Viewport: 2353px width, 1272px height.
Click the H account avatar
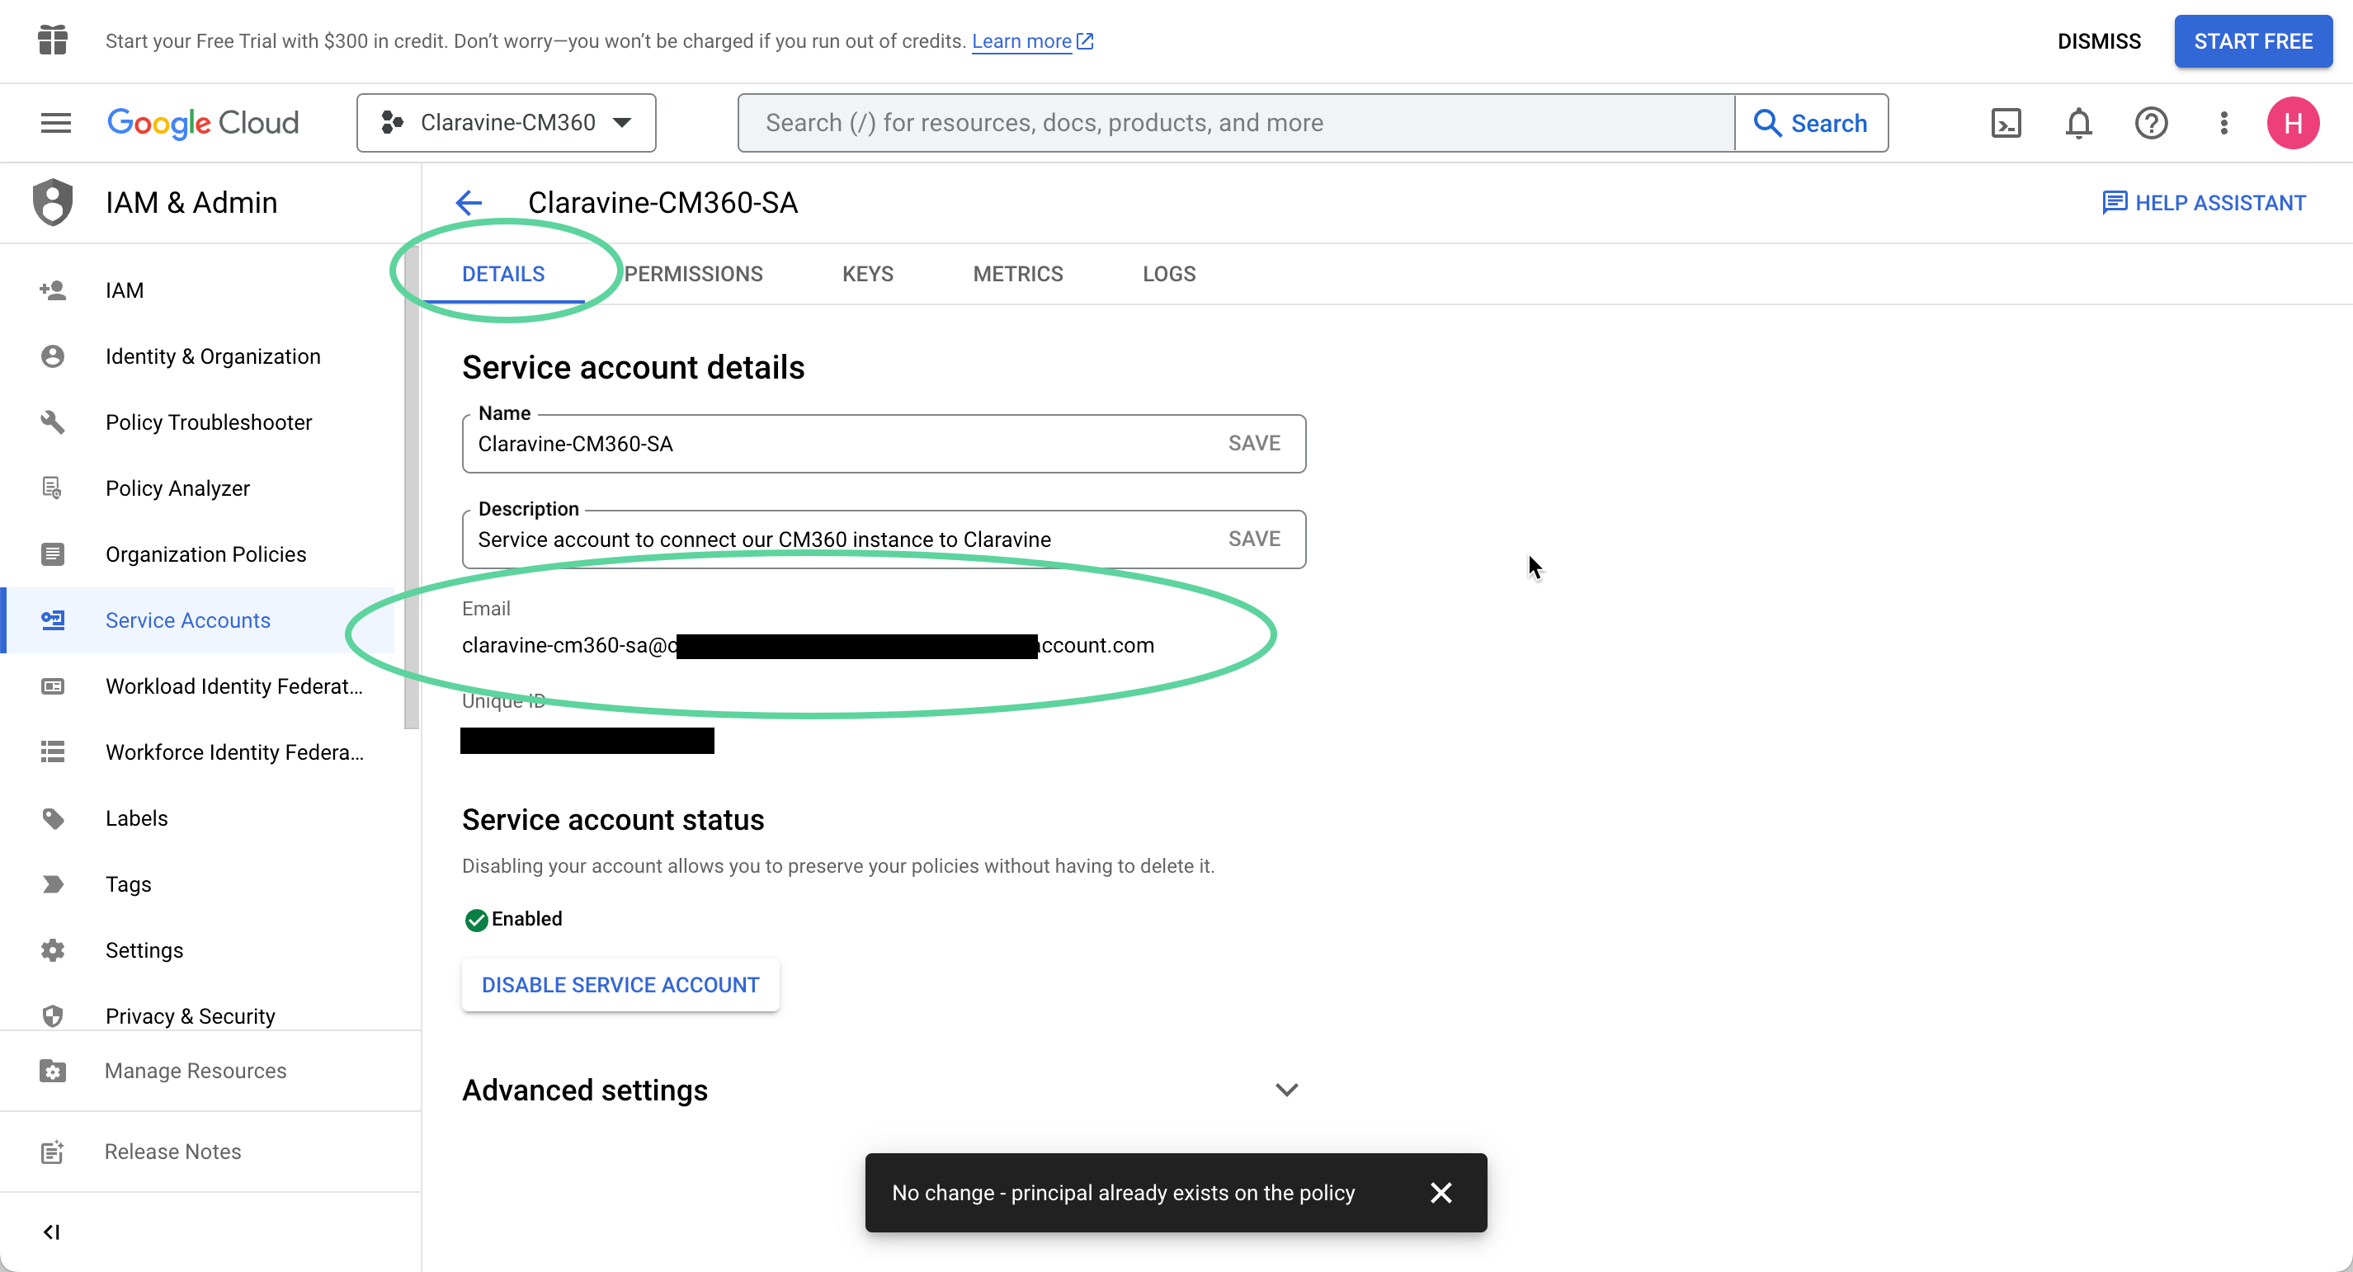coord(2292,123)
